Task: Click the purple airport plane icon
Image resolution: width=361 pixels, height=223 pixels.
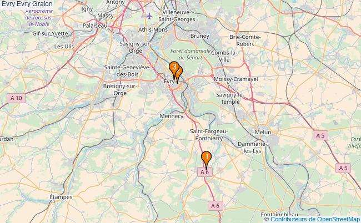Action: click(149, 16)
